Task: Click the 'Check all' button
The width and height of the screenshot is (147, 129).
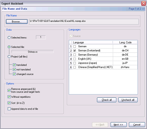Action: (x=107, y=100)
